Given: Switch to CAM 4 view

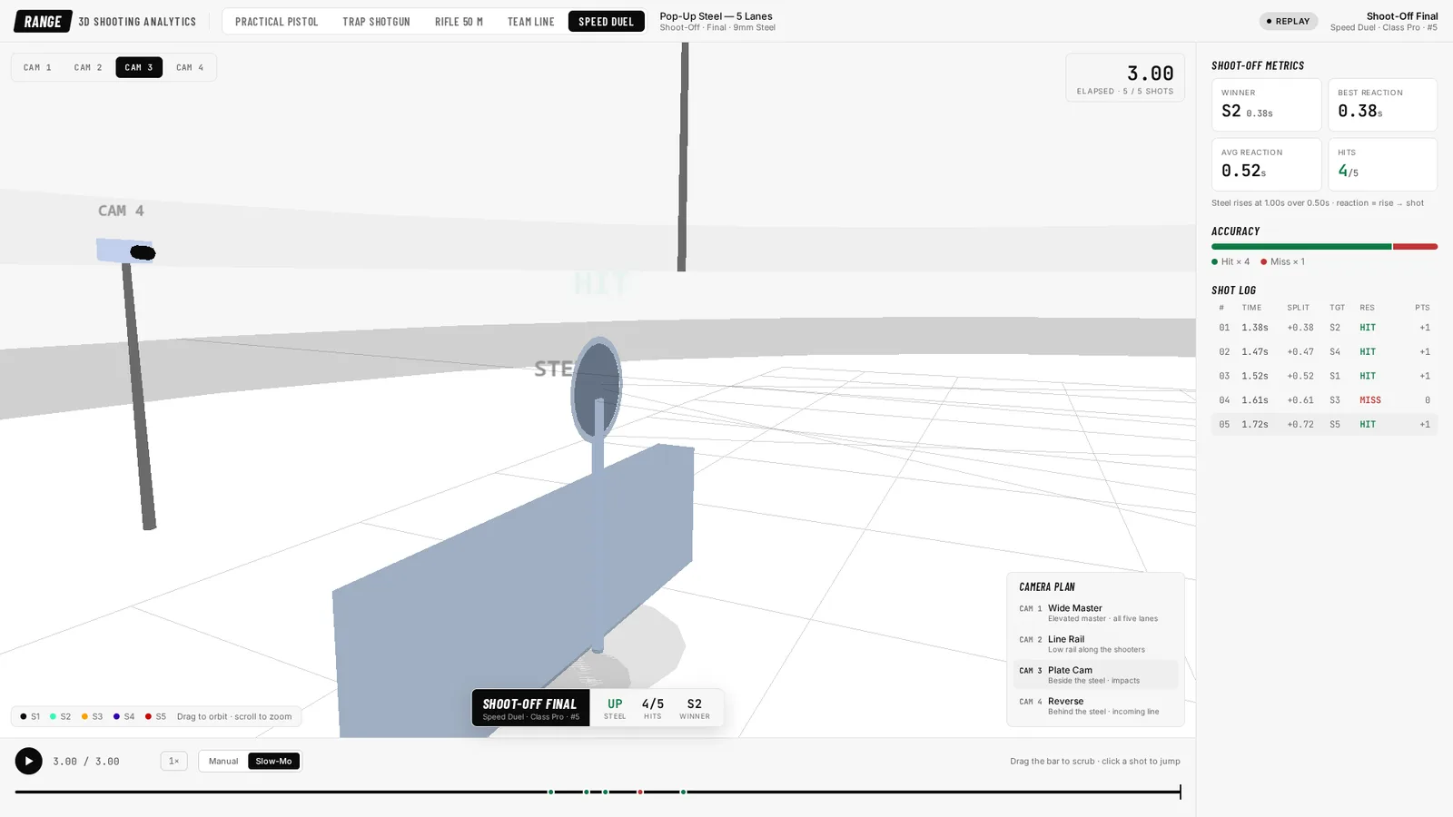Looking at the screenshot, I should [x=190, y=67].
